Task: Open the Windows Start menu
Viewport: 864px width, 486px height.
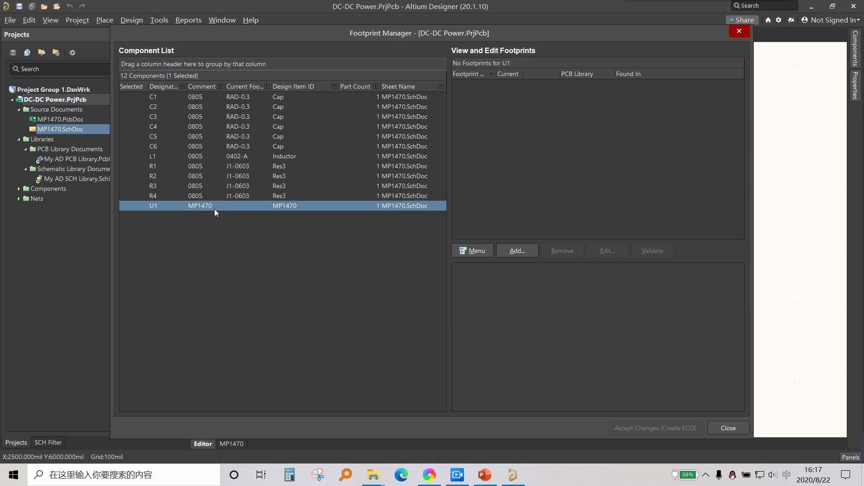Action: coord(13,475)
